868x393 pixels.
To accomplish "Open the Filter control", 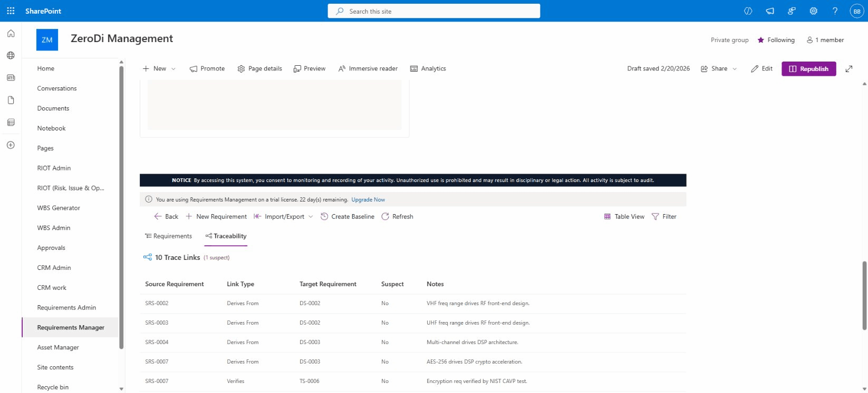I will (x=664, y=217).
